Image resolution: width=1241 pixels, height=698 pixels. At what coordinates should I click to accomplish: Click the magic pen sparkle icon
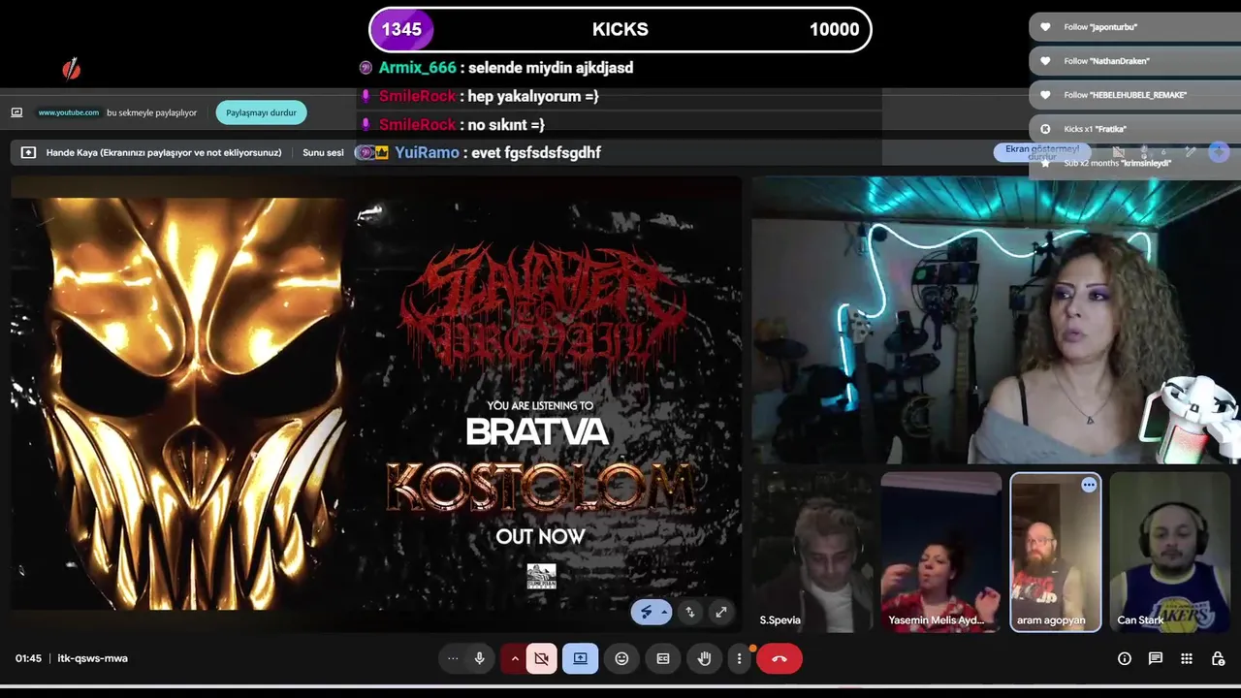click(x=1191, y=152)
